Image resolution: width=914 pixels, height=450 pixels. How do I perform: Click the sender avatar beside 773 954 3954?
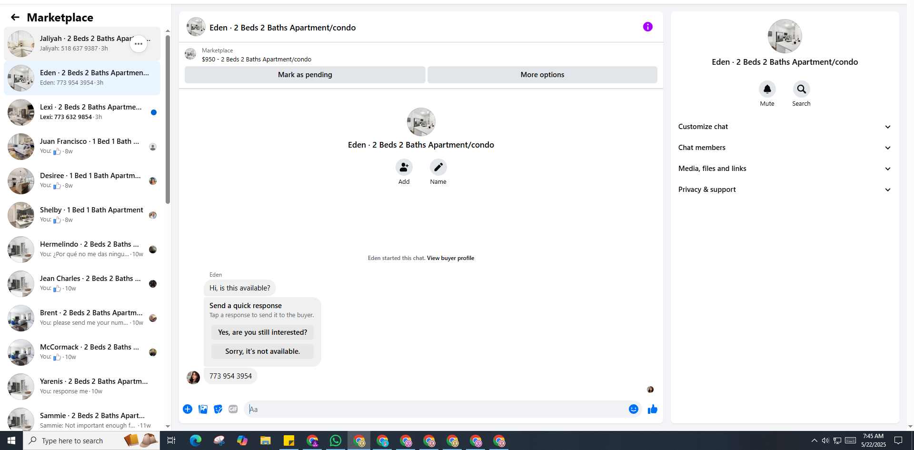pyautogui.click(x=193, y=378)
